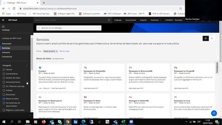Tick the Blockchain checkbox
This screenshot has width=222, height=125.
(x=4, y=94)
